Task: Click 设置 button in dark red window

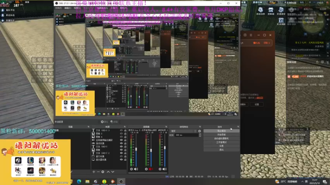Action: (x=257, y=104)
